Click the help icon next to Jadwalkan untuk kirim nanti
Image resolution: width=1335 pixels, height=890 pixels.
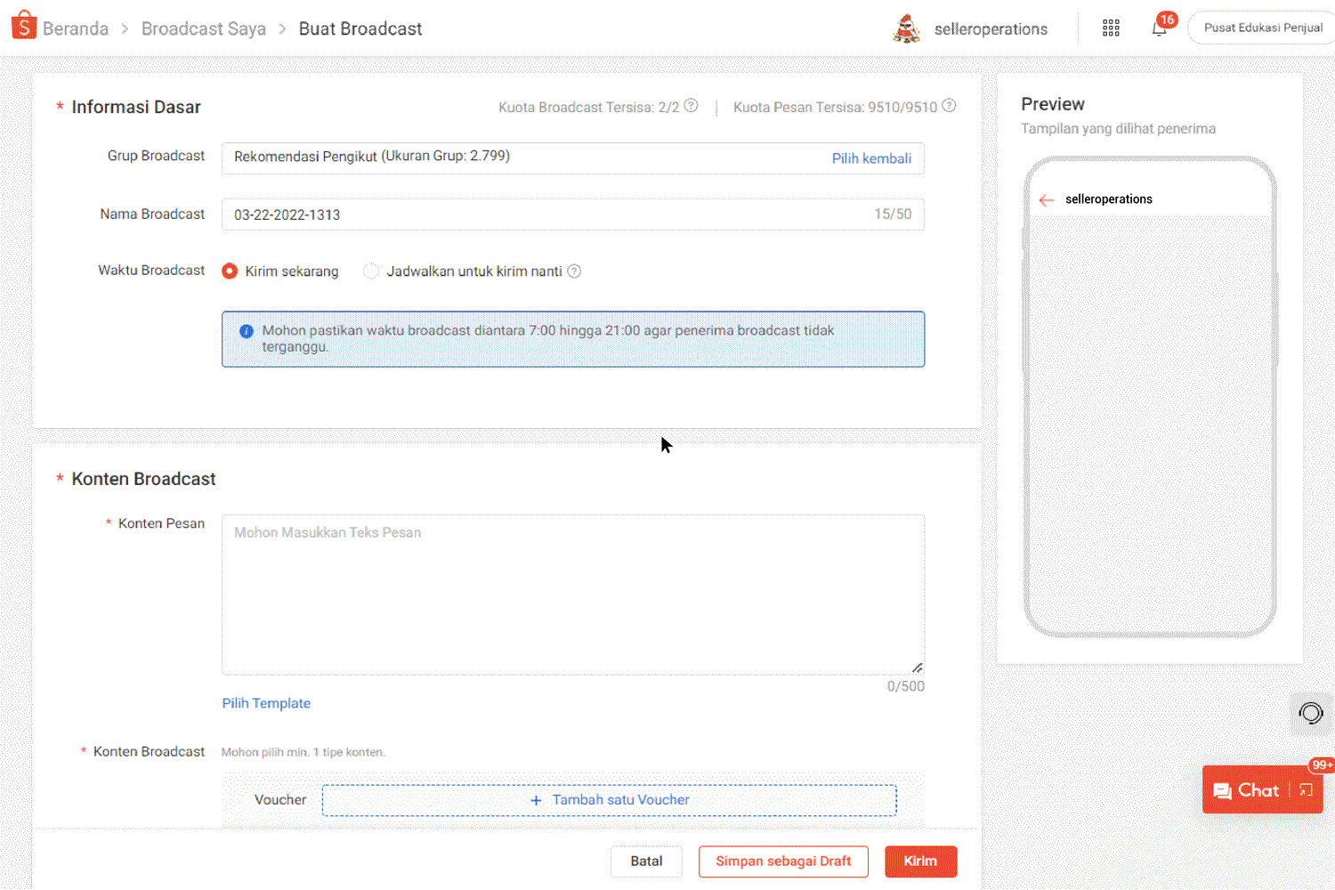pos(574,271)
